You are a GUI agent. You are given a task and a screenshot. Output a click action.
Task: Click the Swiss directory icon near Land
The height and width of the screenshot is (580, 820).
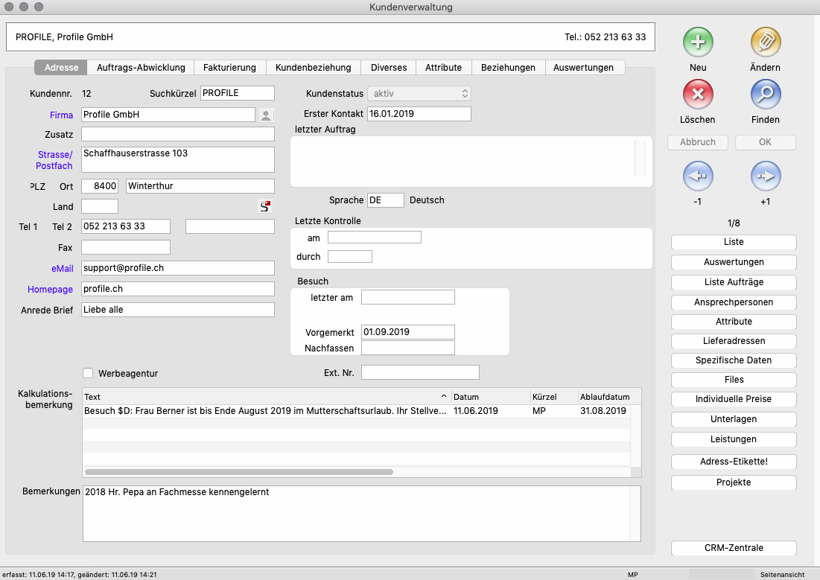[265, 206]
